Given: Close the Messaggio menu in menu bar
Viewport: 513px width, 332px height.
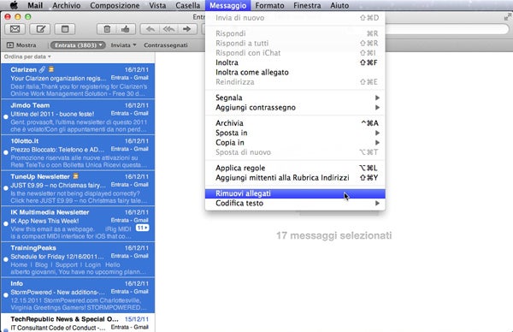Looking at the screenshot, I should [x=228, y=6].
